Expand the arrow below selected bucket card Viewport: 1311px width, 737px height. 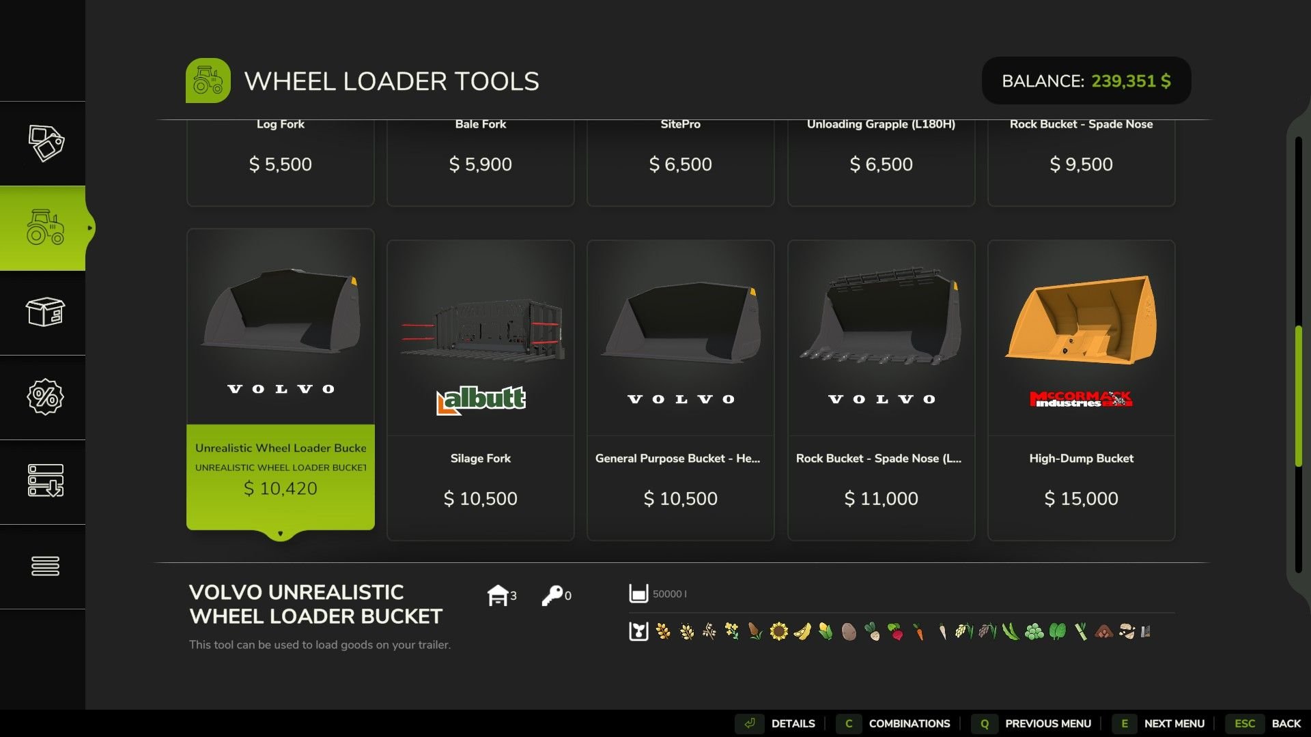[x=281, y=534]
